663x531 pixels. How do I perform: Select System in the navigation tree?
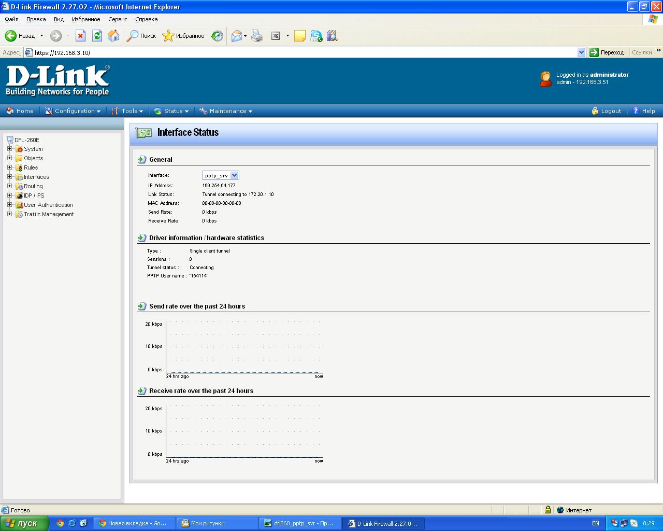pyautogui.click(x=33, y=149)
